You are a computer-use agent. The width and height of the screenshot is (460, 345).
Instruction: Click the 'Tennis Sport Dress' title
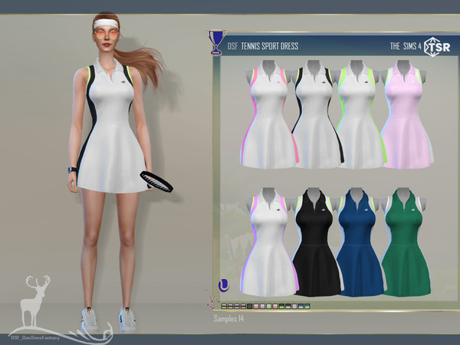coord(270,46)
